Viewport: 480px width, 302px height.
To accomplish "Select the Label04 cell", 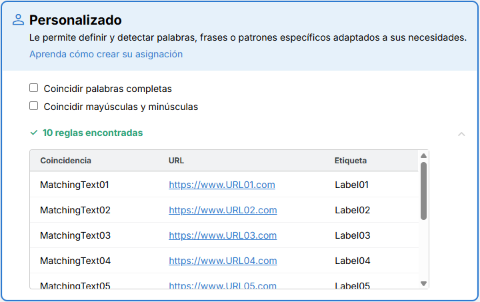I will [353, 261].
